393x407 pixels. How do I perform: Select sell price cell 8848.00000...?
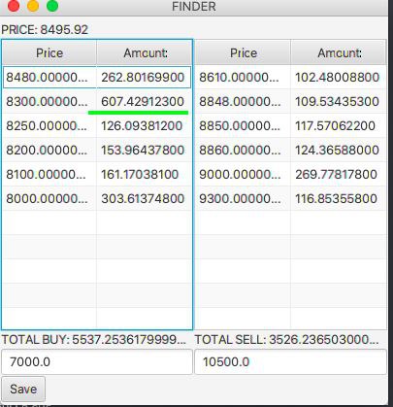[x=243, y=101]
